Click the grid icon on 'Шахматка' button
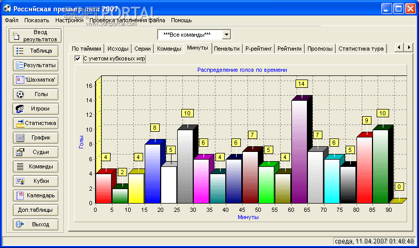This screenshot has height=248, width=419. 20,80
